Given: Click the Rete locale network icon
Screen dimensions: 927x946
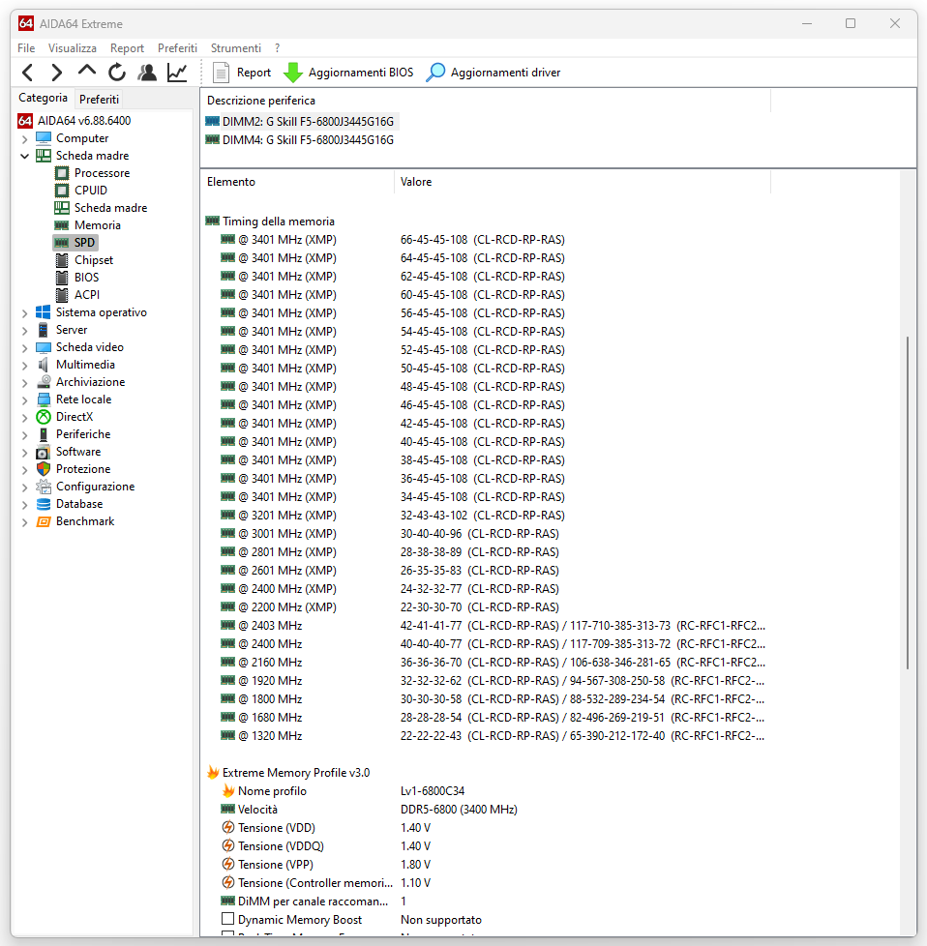Looking at the screenshot, I should tap(44, 399).
